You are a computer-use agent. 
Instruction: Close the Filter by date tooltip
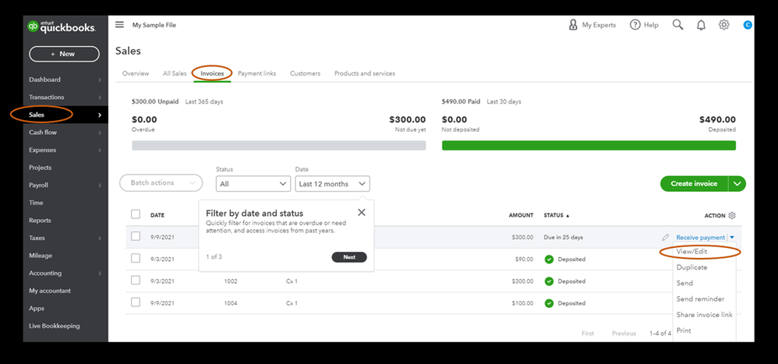[362, 212]
